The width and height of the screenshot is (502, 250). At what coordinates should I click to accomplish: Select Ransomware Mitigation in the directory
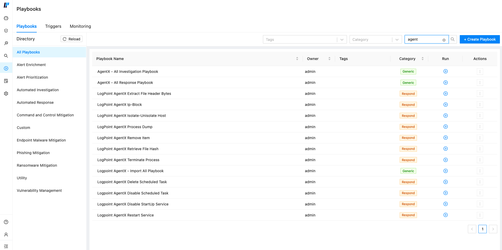click(37, 165)
